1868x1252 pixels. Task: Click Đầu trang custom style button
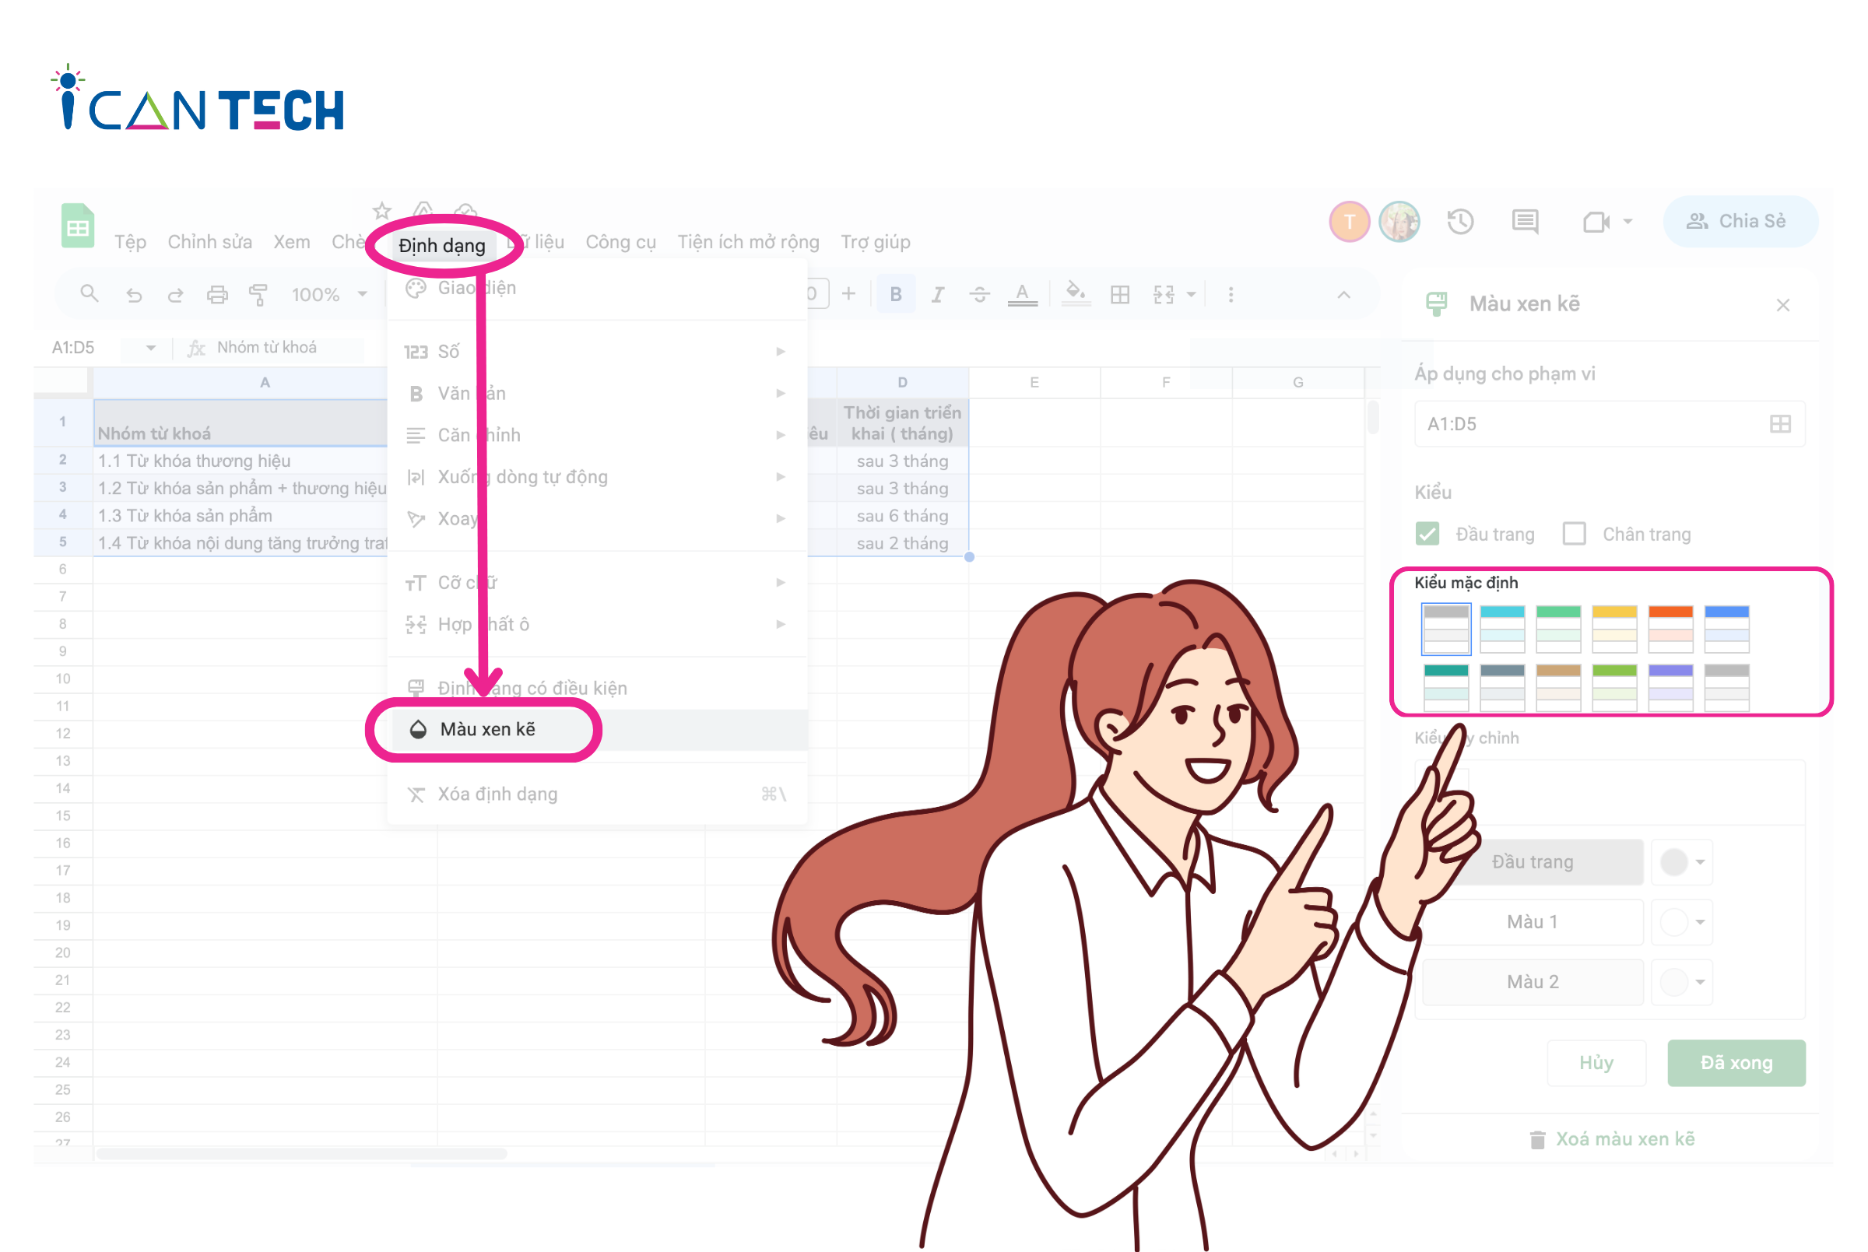1533,861
